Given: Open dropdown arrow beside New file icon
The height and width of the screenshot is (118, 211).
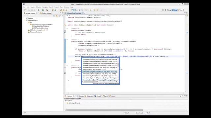Looking at the screenshot, I should tap(27, 10).
